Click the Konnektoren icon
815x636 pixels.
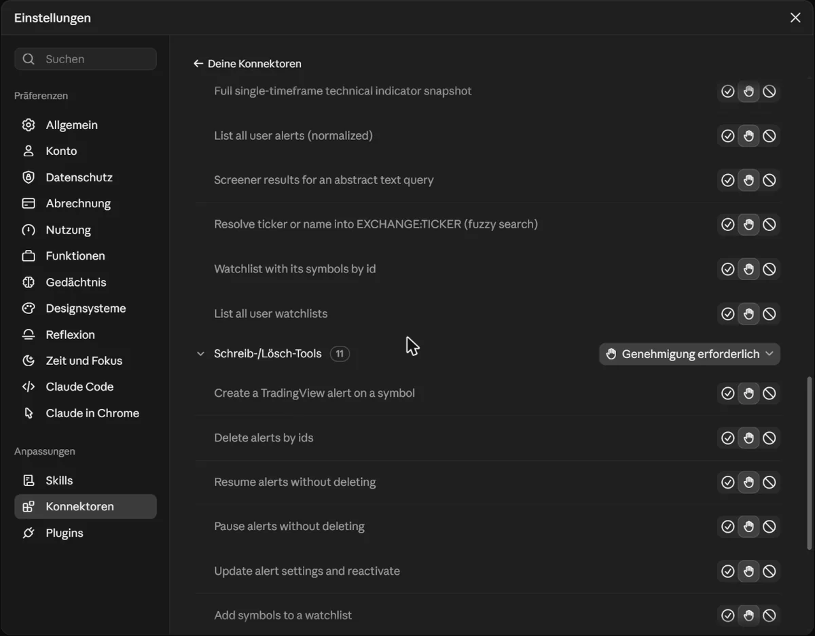pos(29,506)
